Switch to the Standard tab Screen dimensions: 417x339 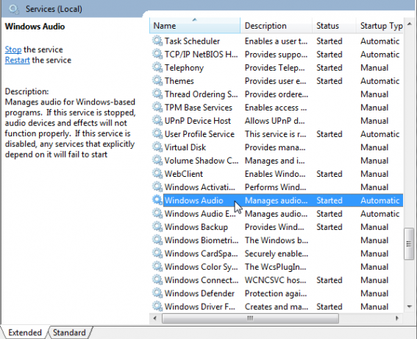point(69,332)
